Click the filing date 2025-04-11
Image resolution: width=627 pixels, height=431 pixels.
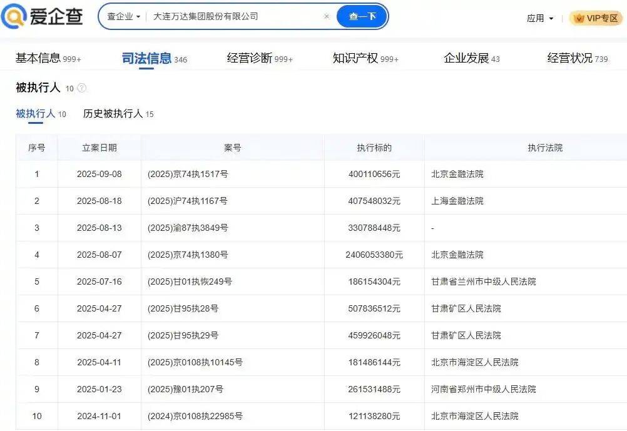click(99, 362)
